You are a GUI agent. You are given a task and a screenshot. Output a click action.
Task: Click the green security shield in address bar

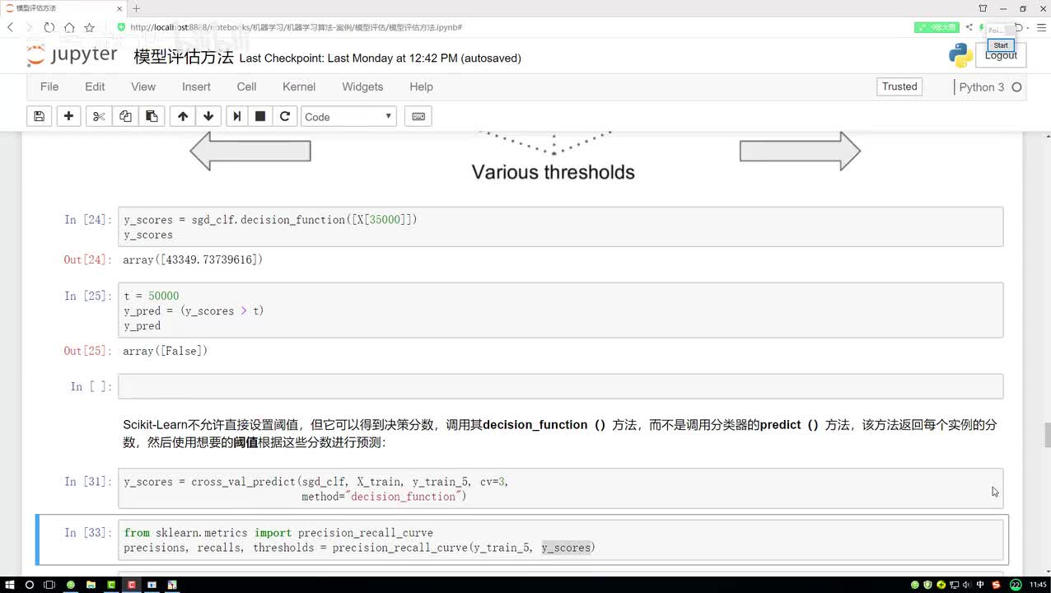[x=121, y=27]
